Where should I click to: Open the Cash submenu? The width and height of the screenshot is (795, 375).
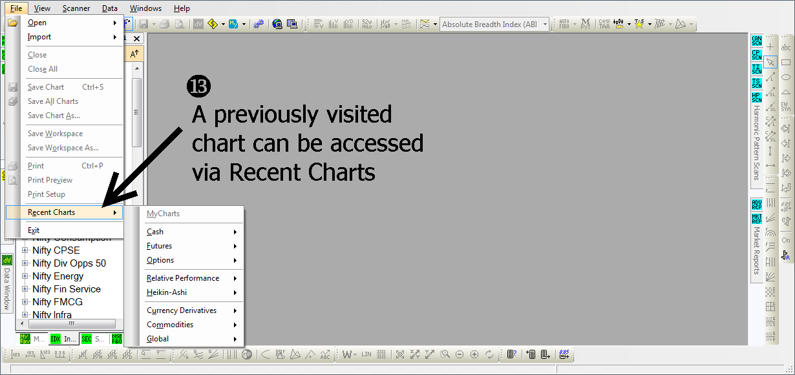tap(192, 232)
